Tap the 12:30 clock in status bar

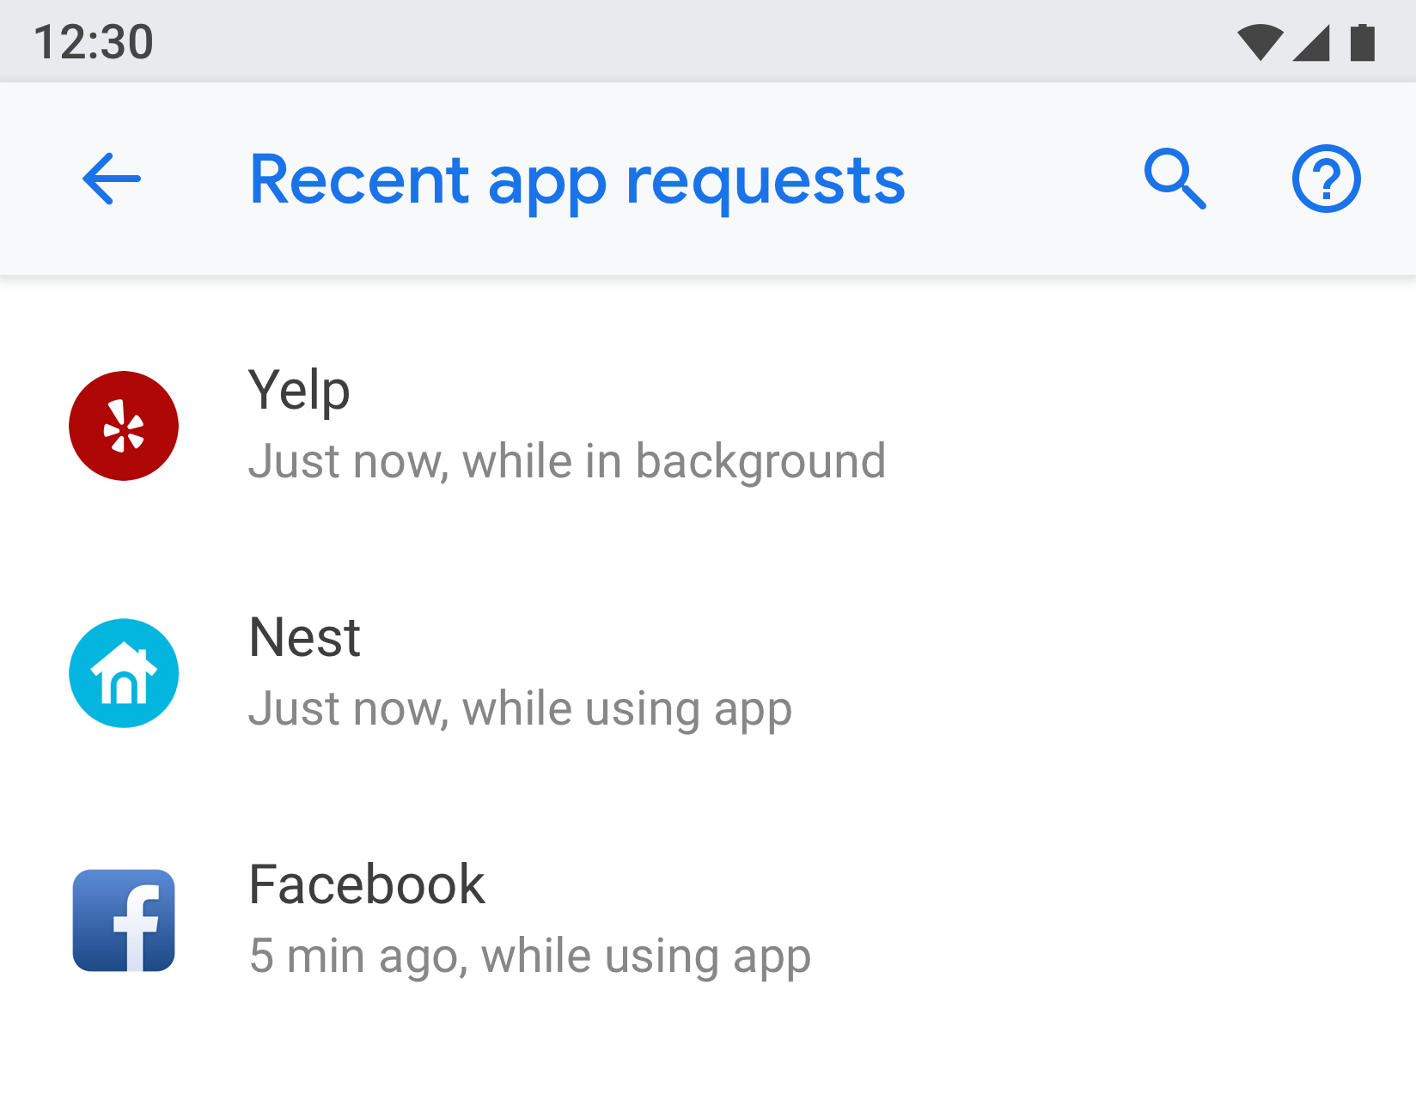point(94,42)
